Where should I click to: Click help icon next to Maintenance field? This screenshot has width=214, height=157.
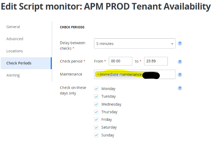(180, 75)
